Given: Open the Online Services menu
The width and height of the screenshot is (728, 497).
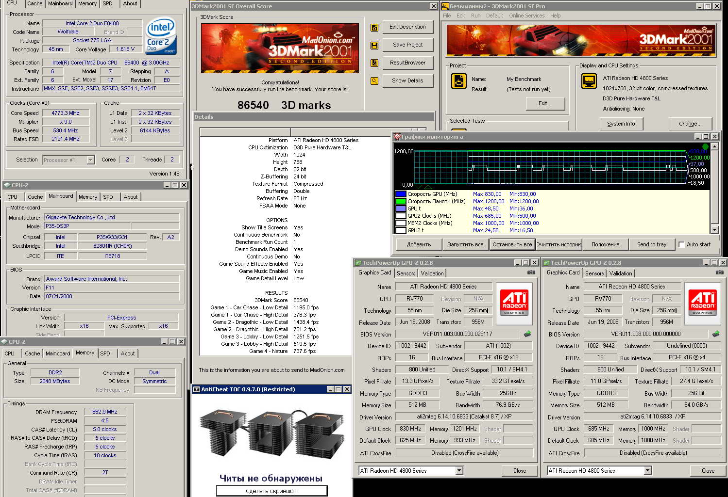Looking at the screenshot, I should 526,16.
